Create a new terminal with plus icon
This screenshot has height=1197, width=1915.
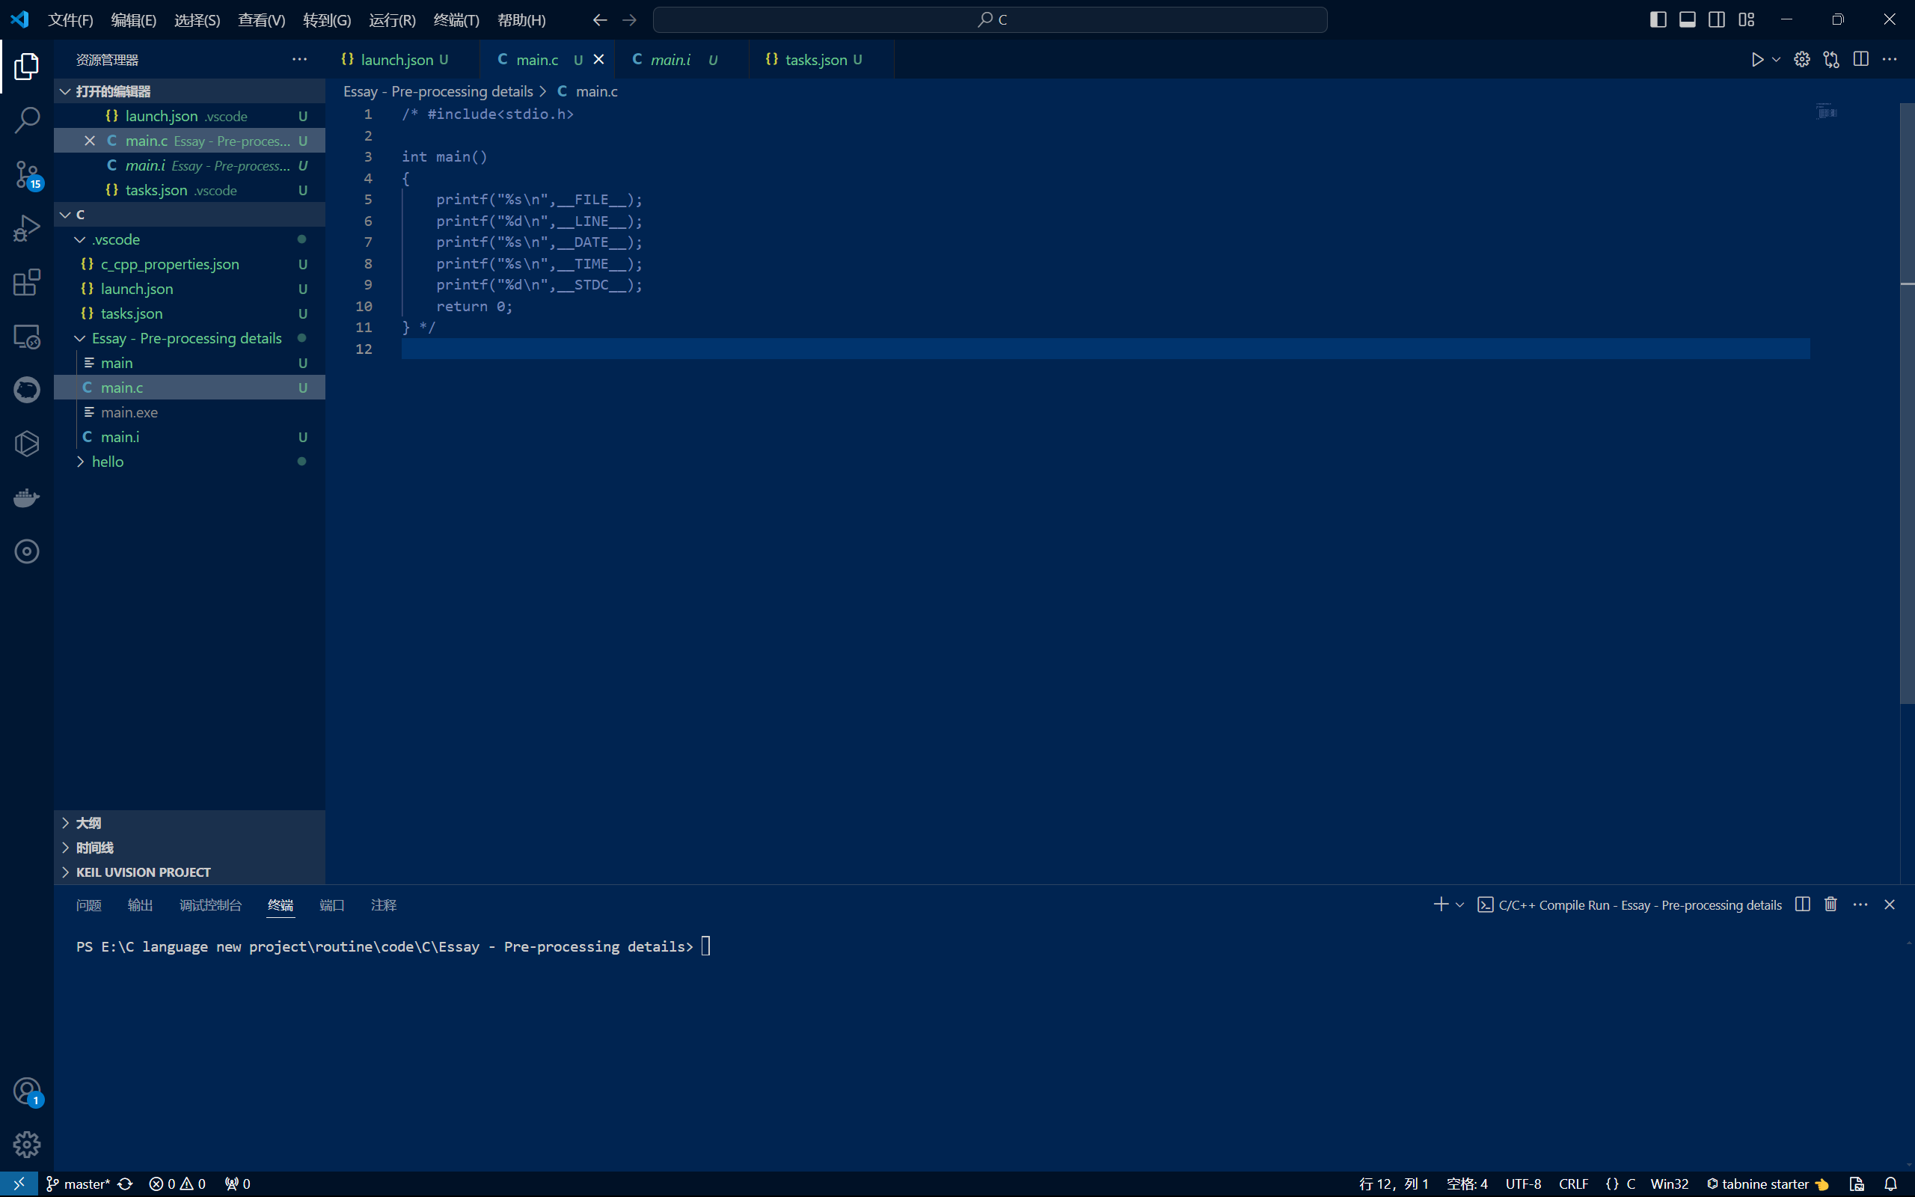tap(1440, 904)
